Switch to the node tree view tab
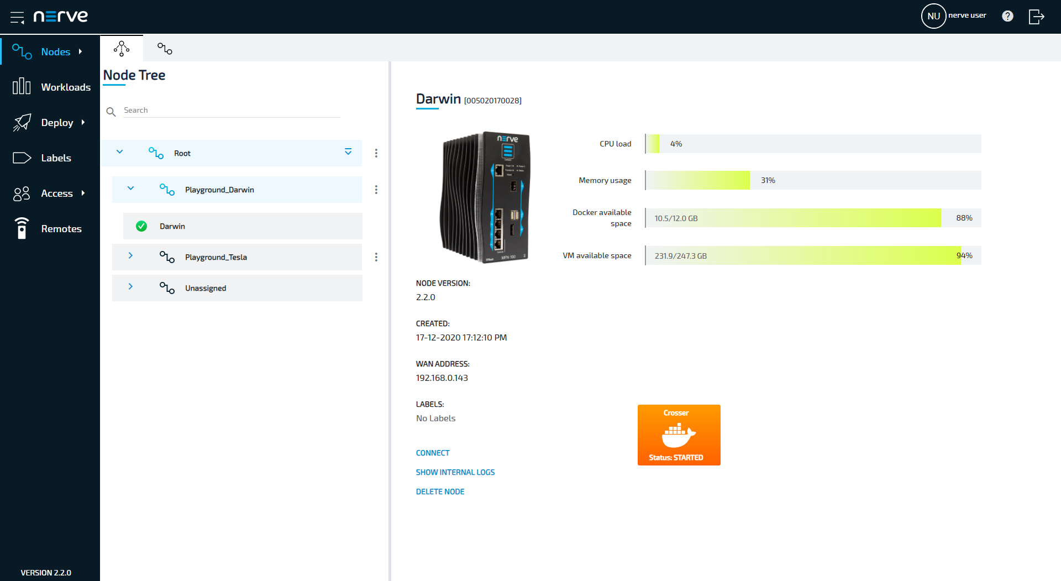This screenshot has height=581, width=1061. [x=122, y=49]
